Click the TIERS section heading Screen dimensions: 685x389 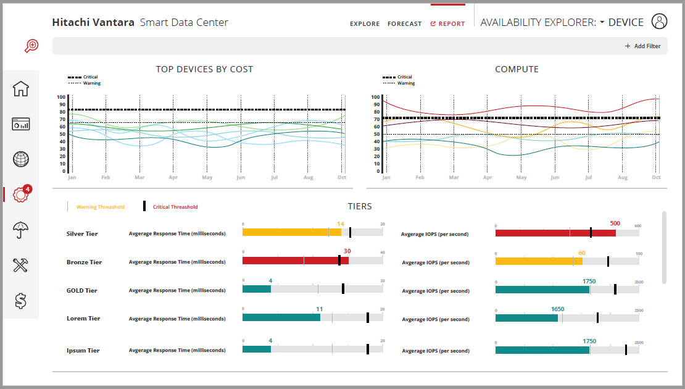pos(360,206)
